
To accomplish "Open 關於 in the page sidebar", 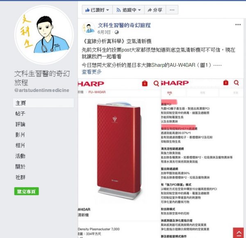I will point(20,167).
